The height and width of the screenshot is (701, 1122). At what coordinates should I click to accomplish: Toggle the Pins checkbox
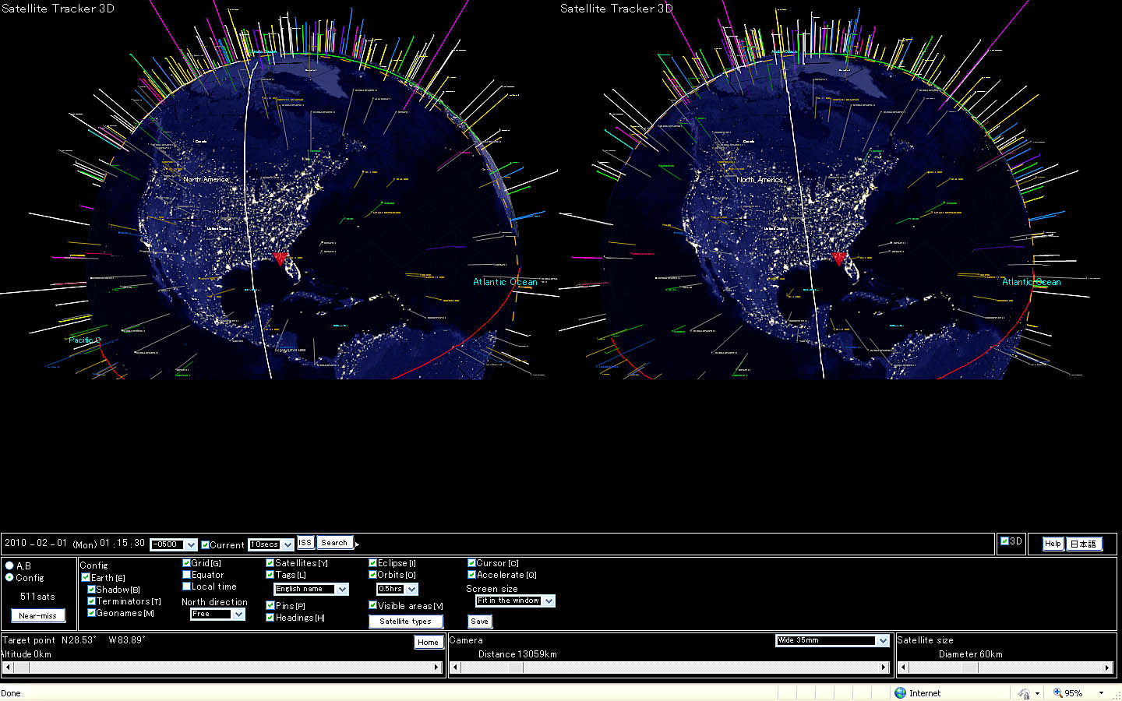point(270,605)
